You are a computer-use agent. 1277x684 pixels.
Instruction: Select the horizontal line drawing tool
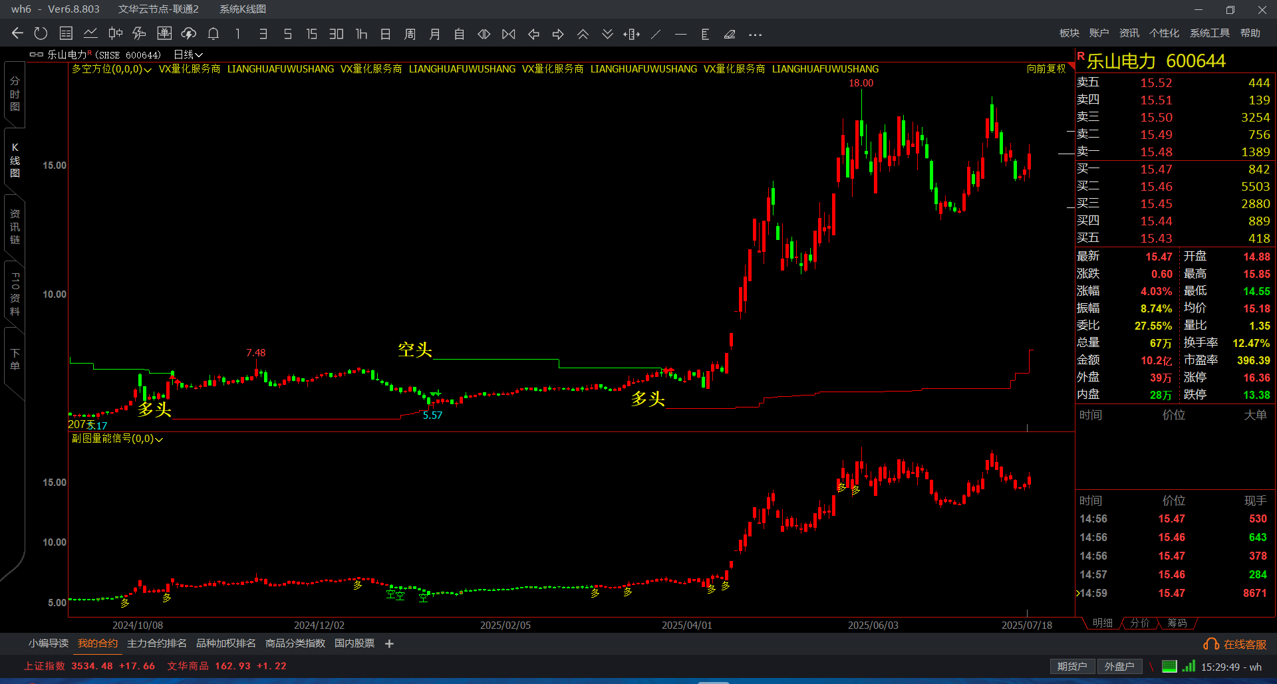click(x=680, y=34)
